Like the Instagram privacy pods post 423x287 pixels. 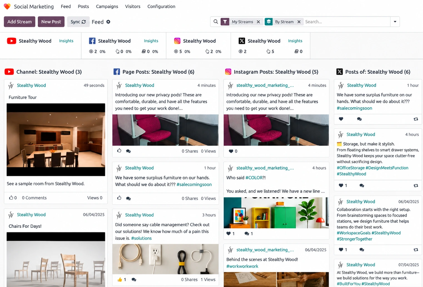pyautogui.click(x=231, y=151)
